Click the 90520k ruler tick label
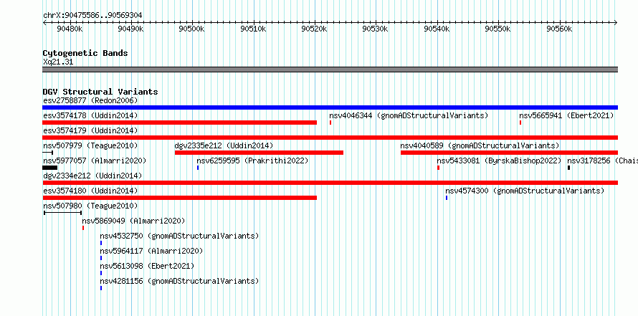638x316 pixels. [314, 29]
